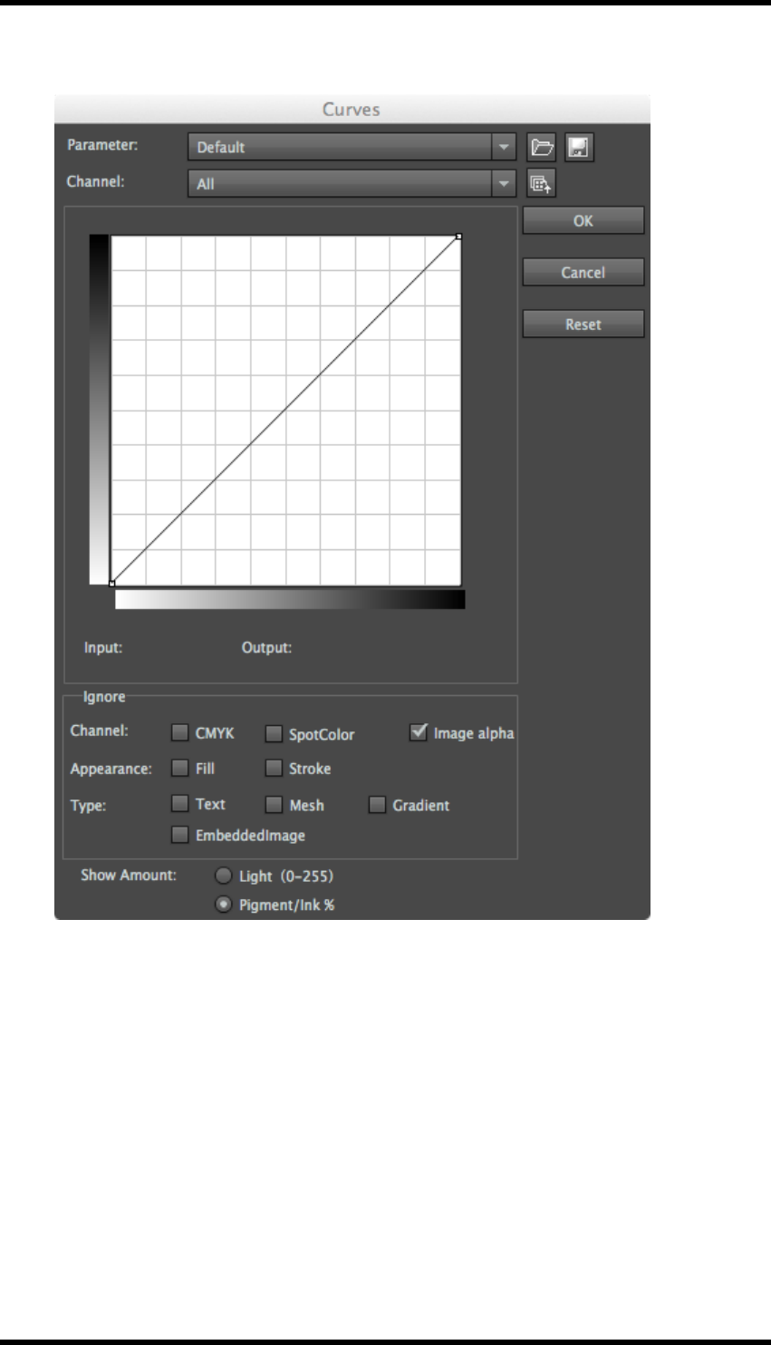Viewport: 771px width, 1345px height.
Task: Select Light (0-255) radio option
Action: pyautogui.click(x=223, y=876)
